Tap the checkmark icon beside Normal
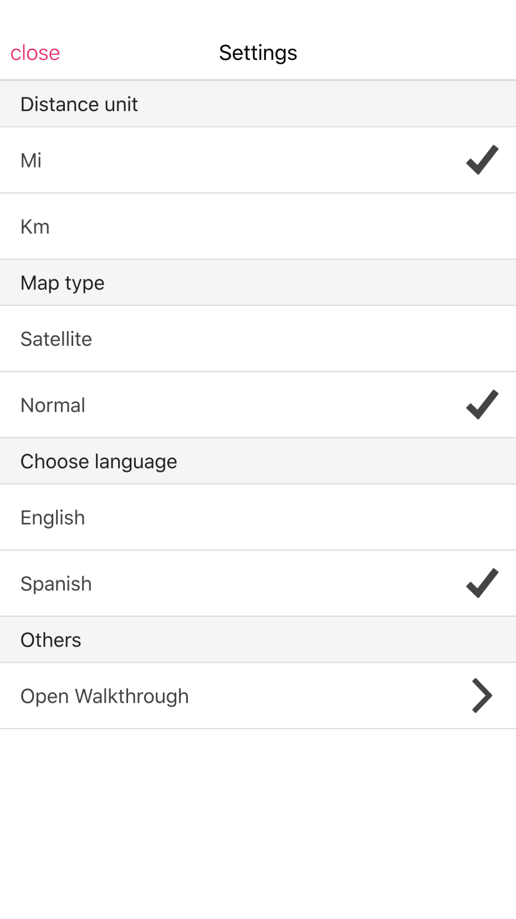Viewport: 516px width, 919px height. coord(482,405)
